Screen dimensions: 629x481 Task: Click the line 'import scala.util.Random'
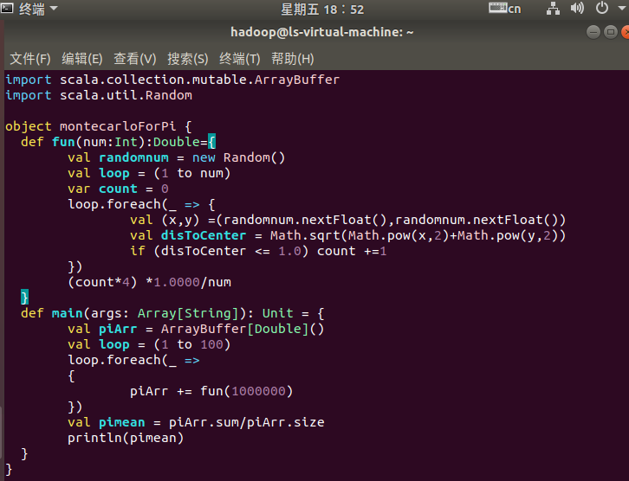pos(99,95)
